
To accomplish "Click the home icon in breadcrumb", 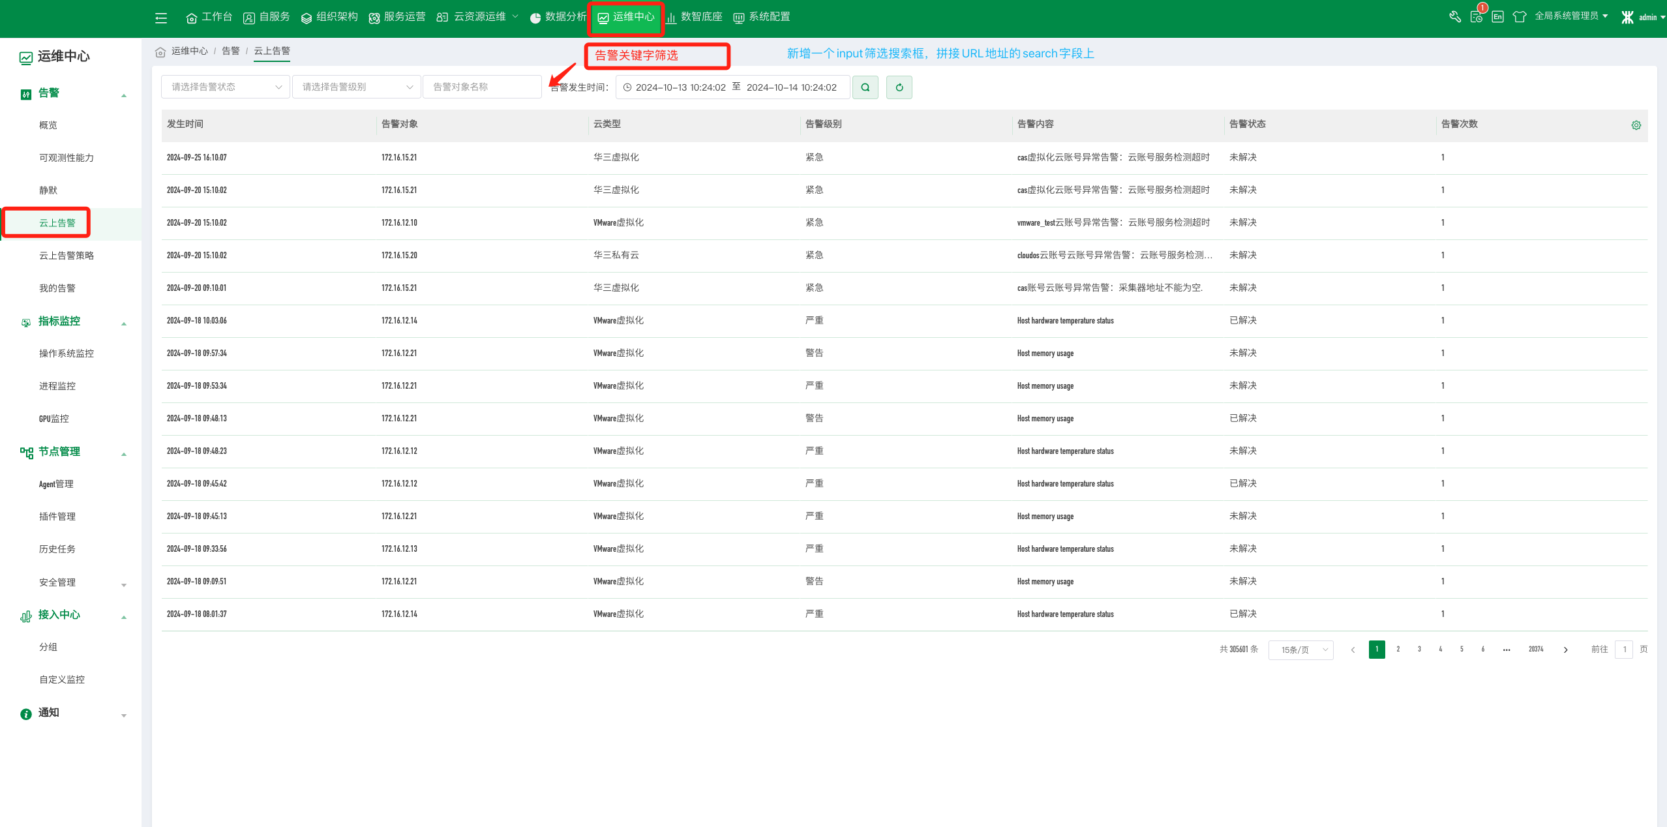I will coord(160,52).
